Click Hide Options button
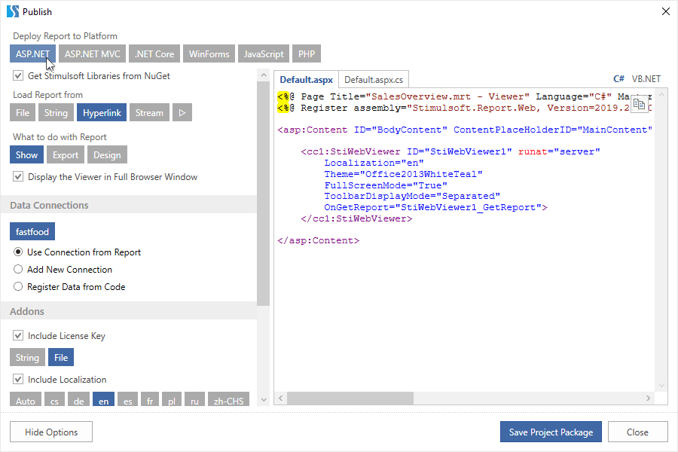The height and width of the screenshot is (452, 678). [51, 432]
